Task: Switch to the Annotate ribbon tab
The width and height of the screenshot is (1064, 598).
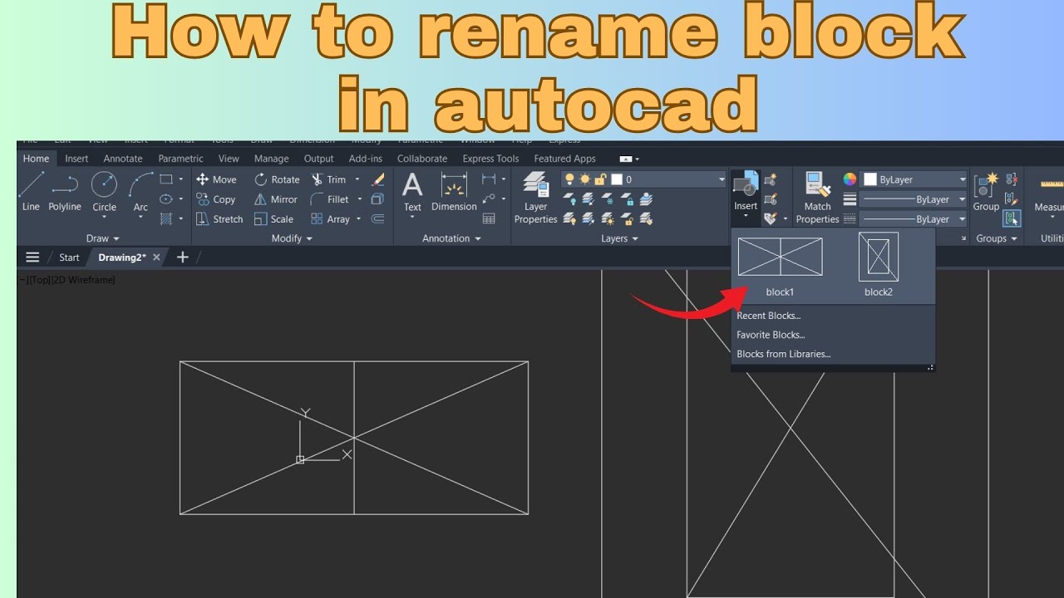Action: point(123,159)
